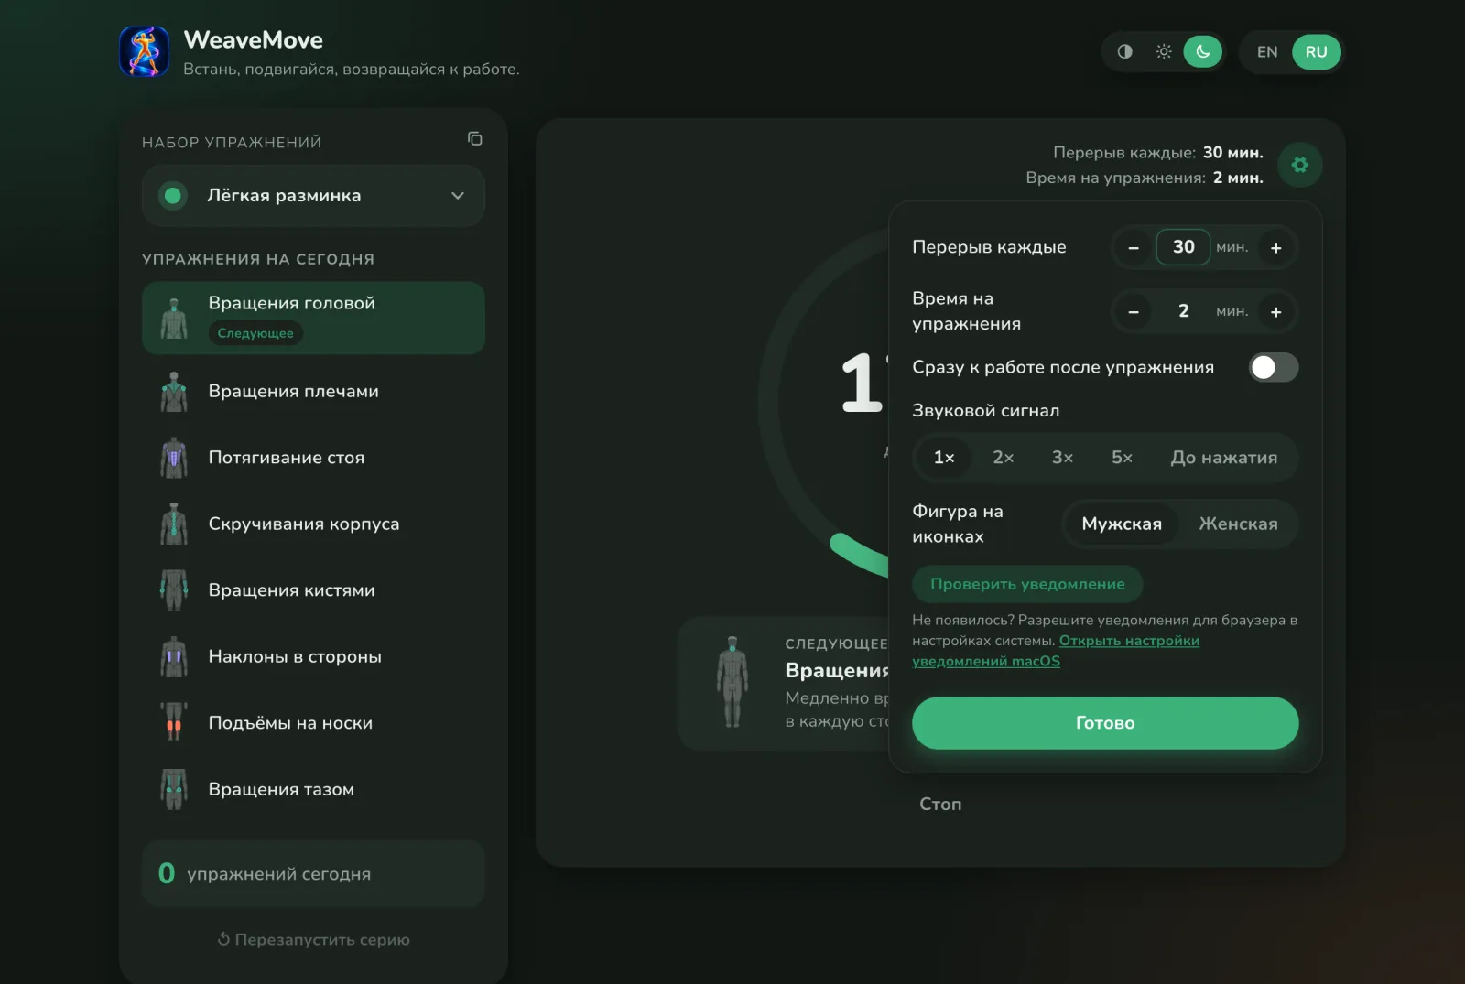
Task: Click the Стоп button
Action: tap(940, 804)
